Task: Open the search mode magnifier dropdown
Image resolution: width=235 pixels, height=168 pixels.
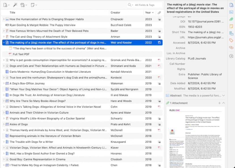Action: [x=130, y=5]
